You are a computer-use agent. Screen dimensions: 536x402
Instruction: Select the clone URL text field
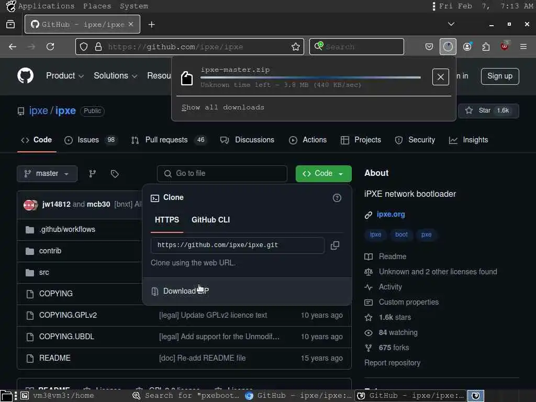coord(237,245)
